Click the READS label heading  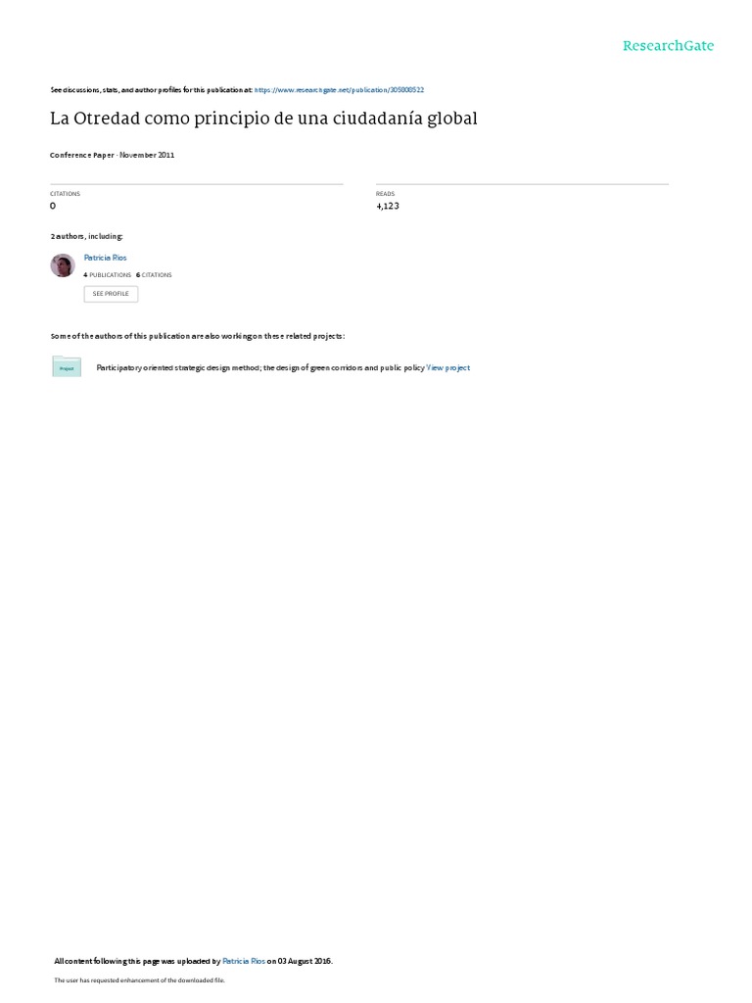click(x=385, y=194)
